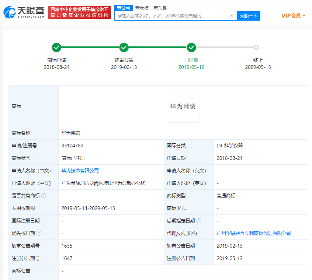The width and height of the screenshot is (312, 280).
Task: Open help icon beside 优先权日期
Action: pos(39,233)
